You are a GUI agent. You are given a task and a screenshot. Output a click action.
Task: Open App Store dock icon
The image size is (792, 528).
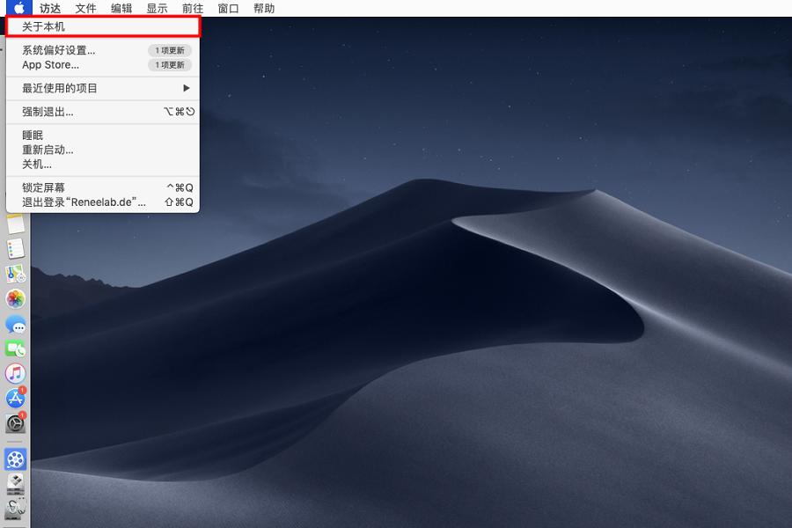(x=15, y=398)
